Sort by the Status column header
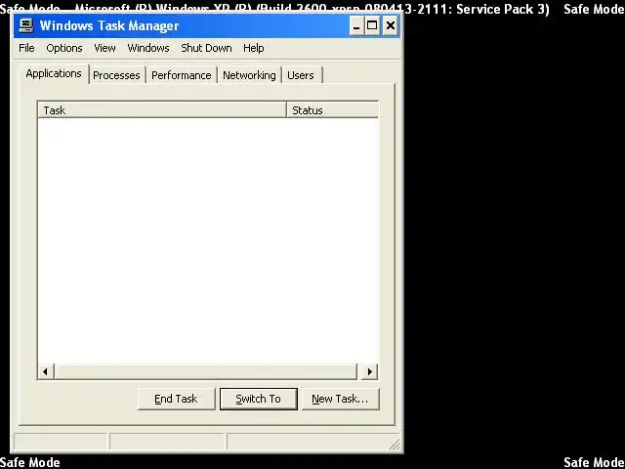Screen dimensions: 625x469 pyautogui.click(x=332, y=110)
